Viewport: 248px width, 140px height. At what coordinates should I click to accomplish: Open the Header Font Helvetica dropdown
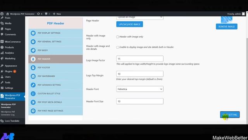[140, 89]
